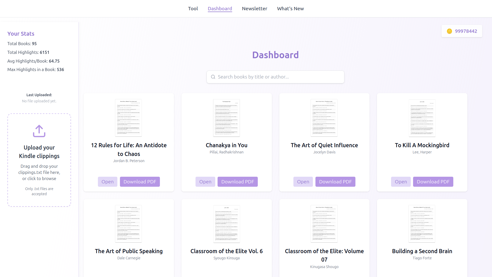
Task: Click the upload arrow icon
Action: pyautogui.click(x=39, y=131)
